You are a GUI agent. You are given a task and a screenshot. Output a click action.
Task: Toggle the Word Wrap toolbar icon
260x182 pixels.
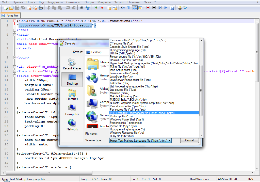coord(123,8)
